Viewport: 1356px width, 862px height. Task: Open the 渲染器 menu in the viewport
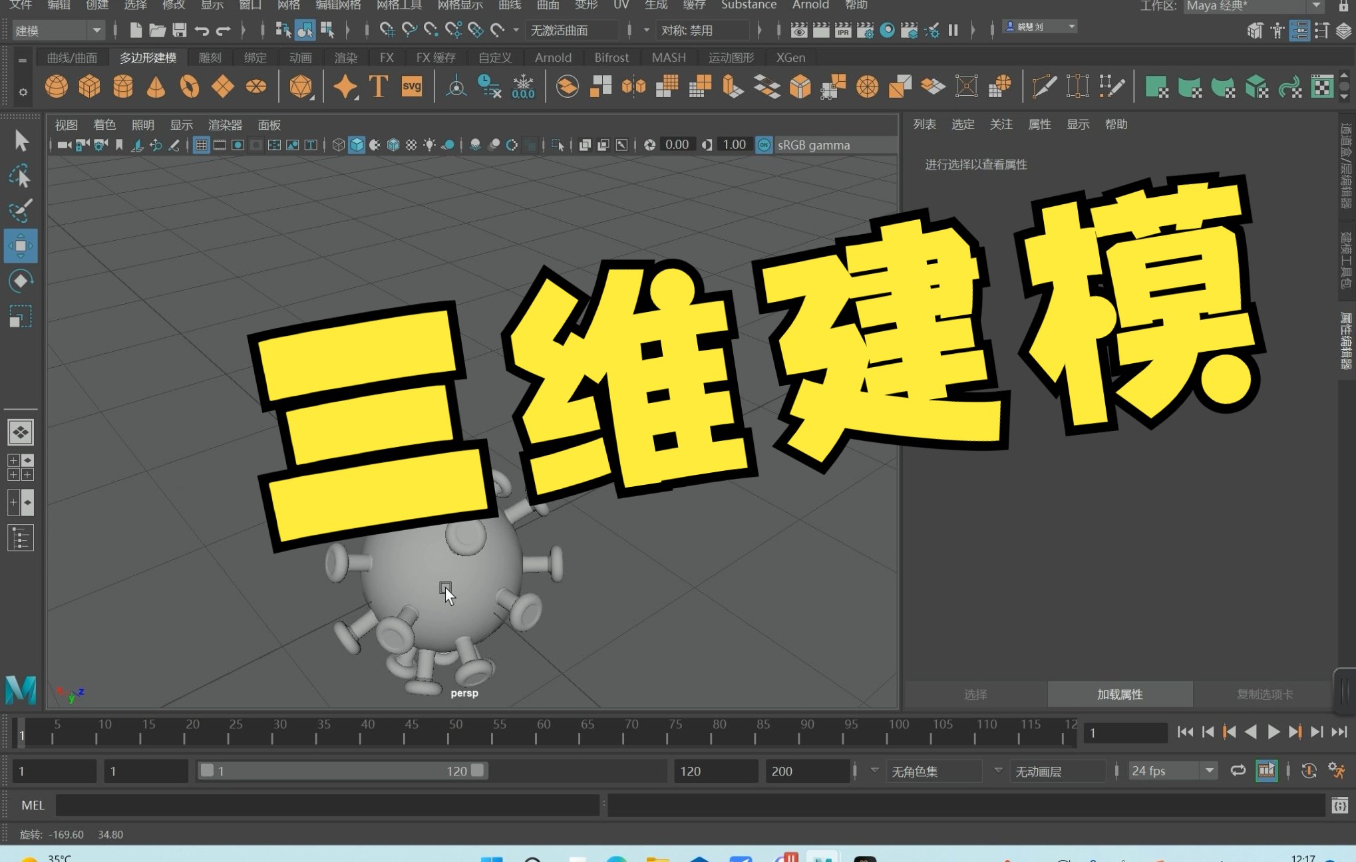click(x=224, y=124)
